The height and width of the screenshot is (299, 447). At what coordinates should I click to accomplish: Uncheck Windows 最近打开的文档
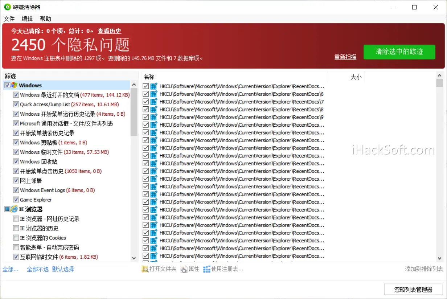tap(16, 95)
